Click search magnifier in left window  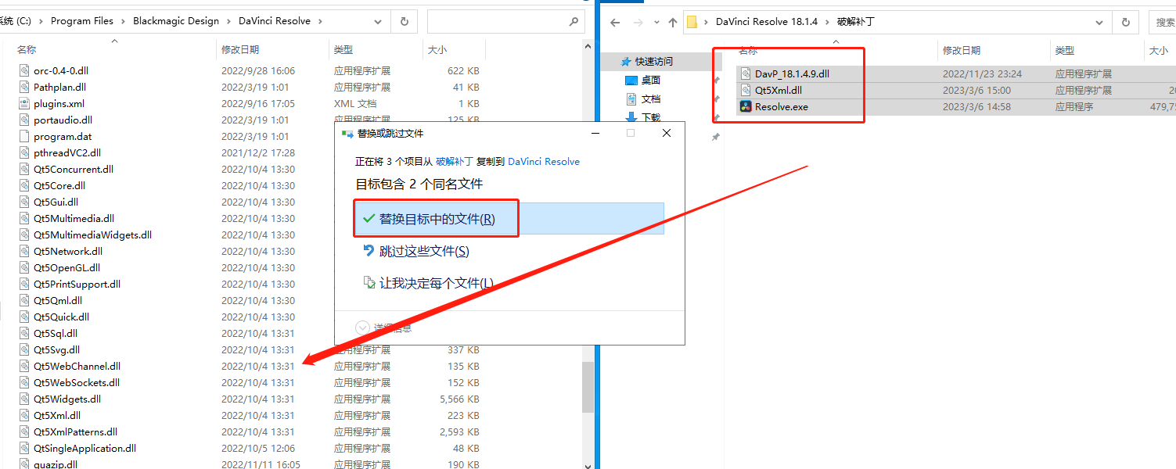pyautogui.click(x=574, y=22)
